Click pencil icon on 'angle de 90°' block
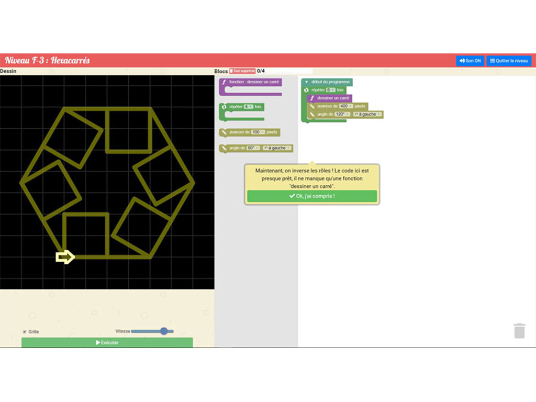 [224, 148]
